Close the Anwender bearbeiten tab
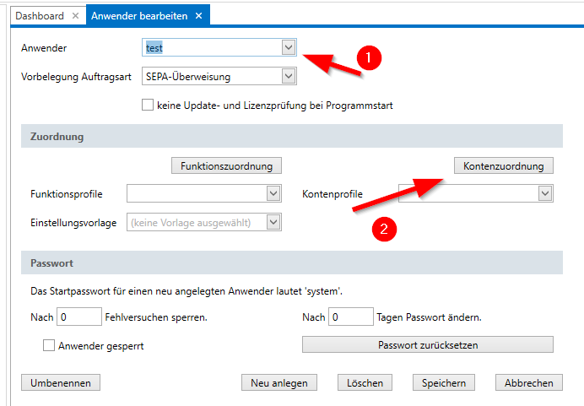Viewport: 584px width, 406px height. [x=198, y=16]
